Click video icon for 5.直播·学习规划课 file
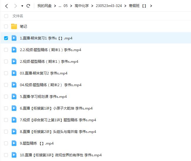The height and width of the screenshot is (161, 191). click(14, 96)
